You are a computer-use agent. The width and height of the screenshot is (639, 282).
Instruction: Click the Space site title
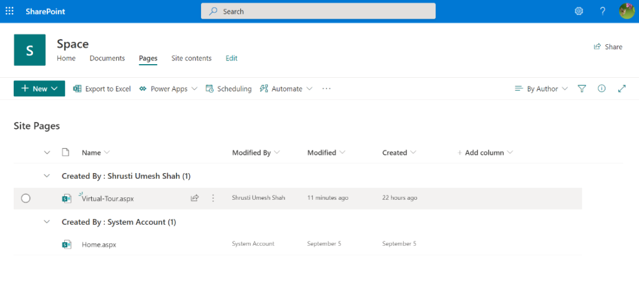click(x=72, y=44)
